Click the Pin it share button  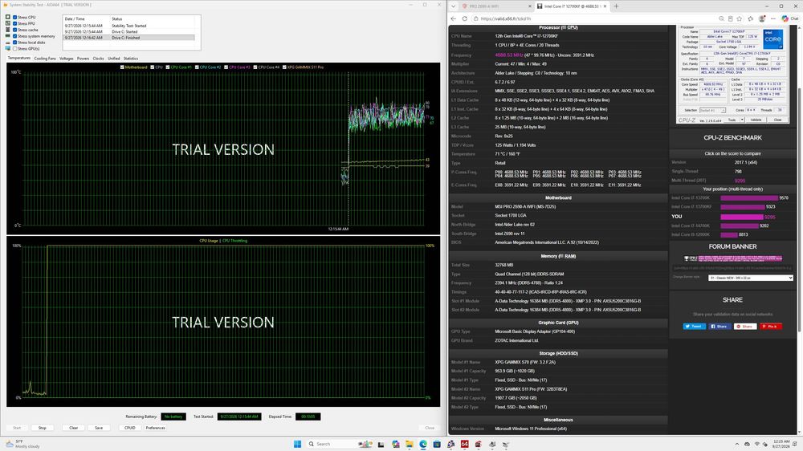[x=770, y=326]
